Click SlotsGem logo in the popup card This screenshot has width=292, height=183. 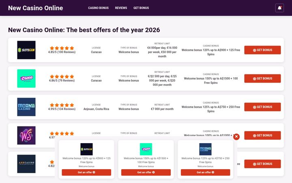[86, 149]
